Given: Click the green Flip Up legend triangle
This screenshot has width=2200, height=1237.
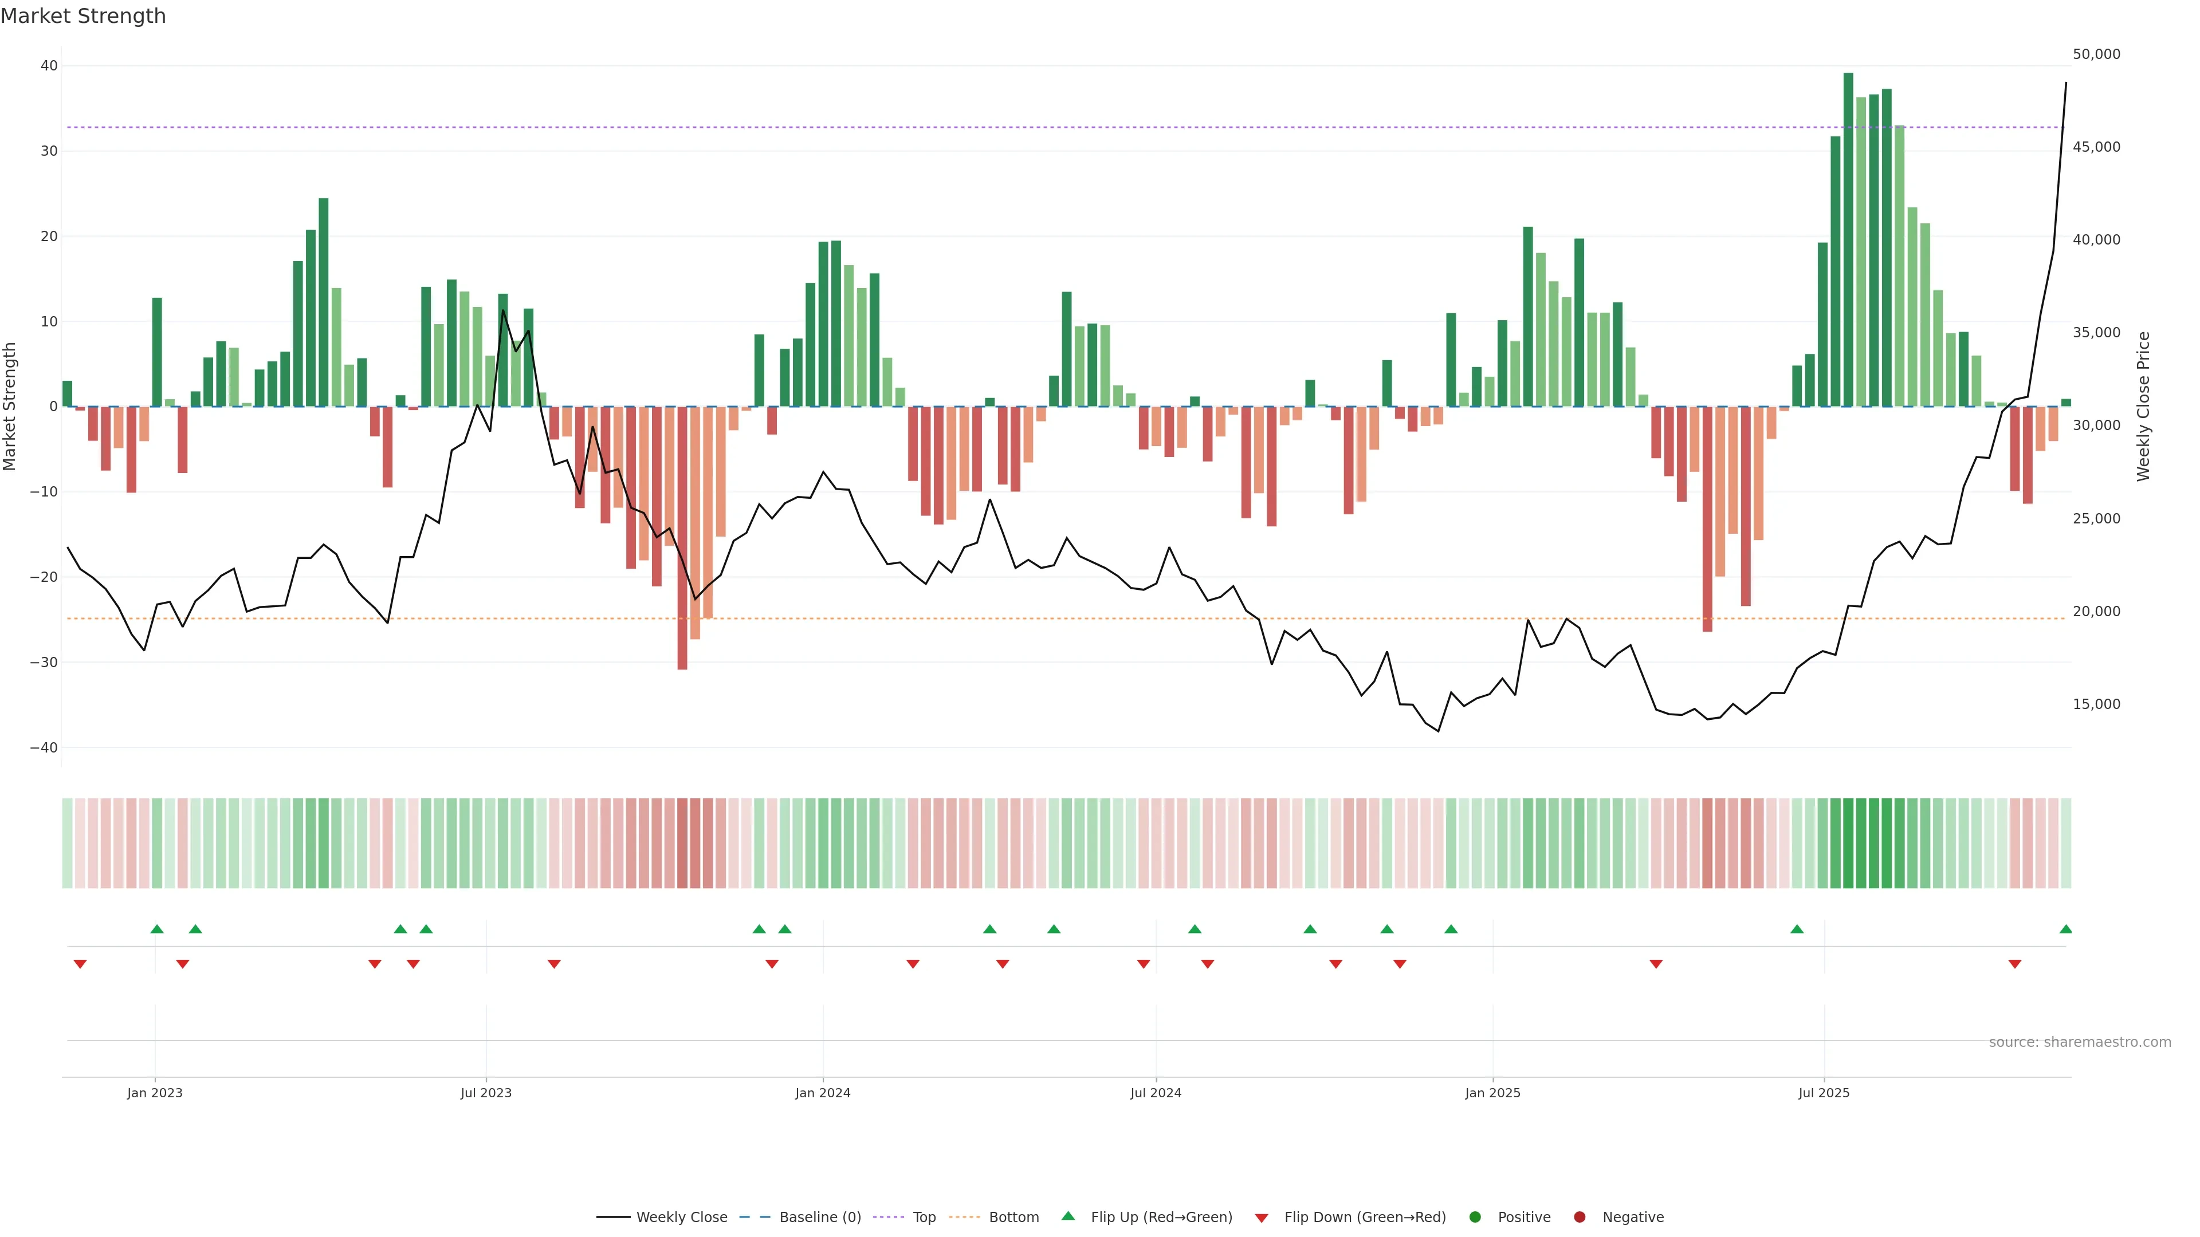Looking at the screenshot, I should [x=1067, y=1216].
